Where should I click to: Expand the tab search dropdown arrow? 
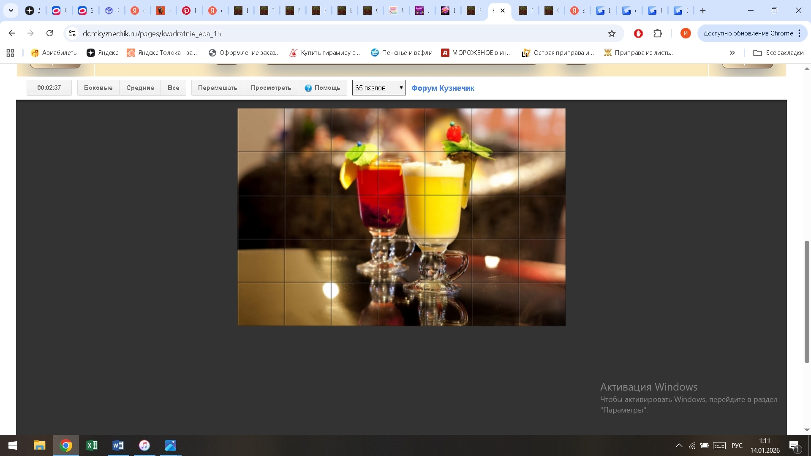point(11,11)
